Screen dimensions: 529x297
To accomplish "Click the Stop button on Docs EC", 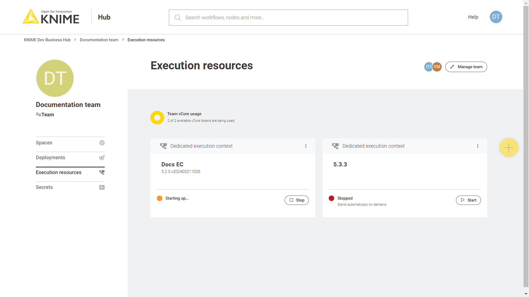I will click(296, 200).
